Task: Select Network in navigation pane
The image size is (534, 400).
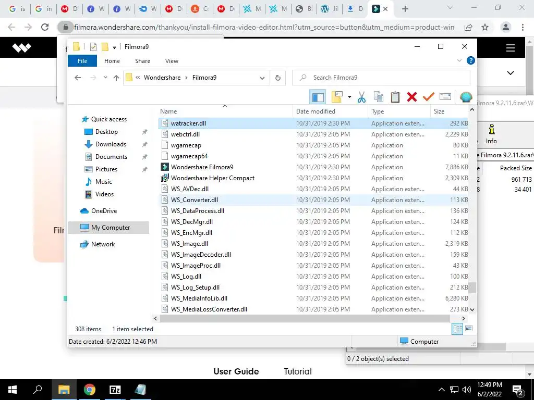Action: coord(98,244)
